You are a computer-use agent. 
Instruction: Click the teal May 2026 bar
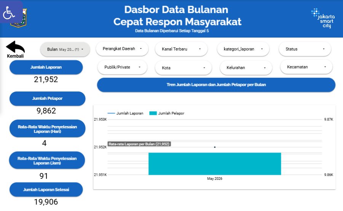point(215,164)
